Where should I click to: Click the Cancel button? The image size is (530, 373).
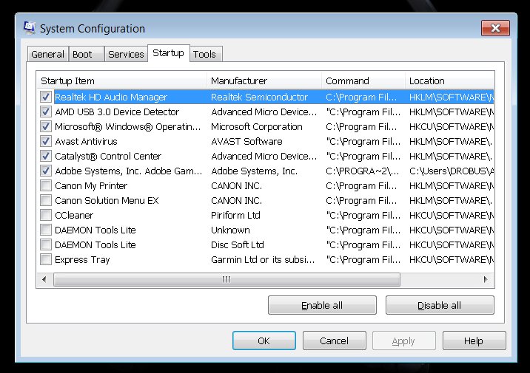coord(335,341)
